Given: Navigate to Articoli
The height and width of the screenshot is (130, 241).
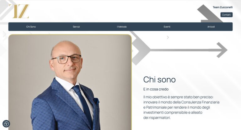Looking at the screenshot, I should [211, 27].
